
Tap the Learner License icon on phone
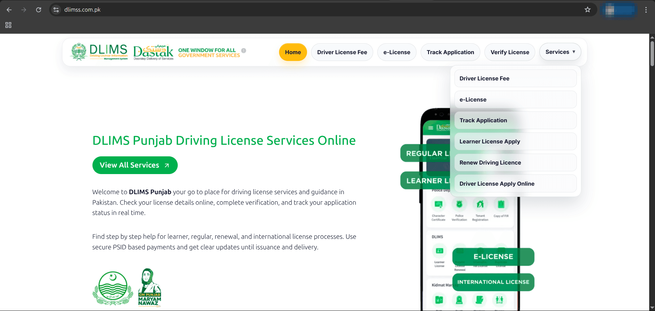point(439,251)
